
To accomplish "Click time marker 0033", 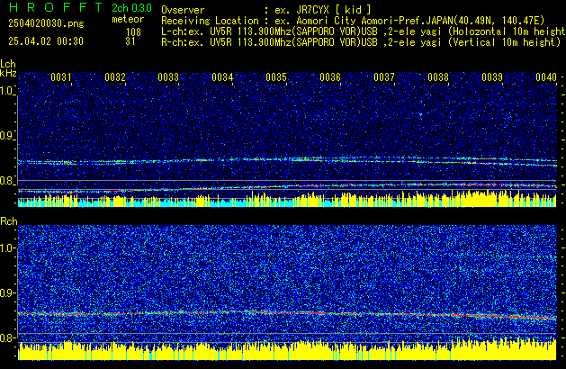I will (x=168, y=77).
